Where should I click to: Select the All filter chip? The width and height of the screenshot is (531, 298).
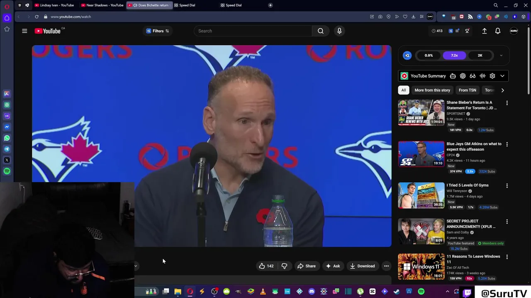click(x=403, y=90)
